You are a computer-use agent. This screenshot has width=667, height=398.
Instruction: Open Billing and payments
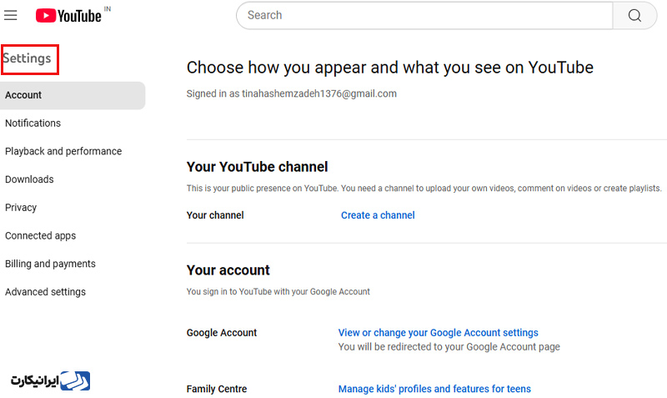(50, 264)
